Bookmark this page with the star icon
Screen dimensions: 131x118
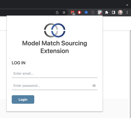[x=64, y=12]
